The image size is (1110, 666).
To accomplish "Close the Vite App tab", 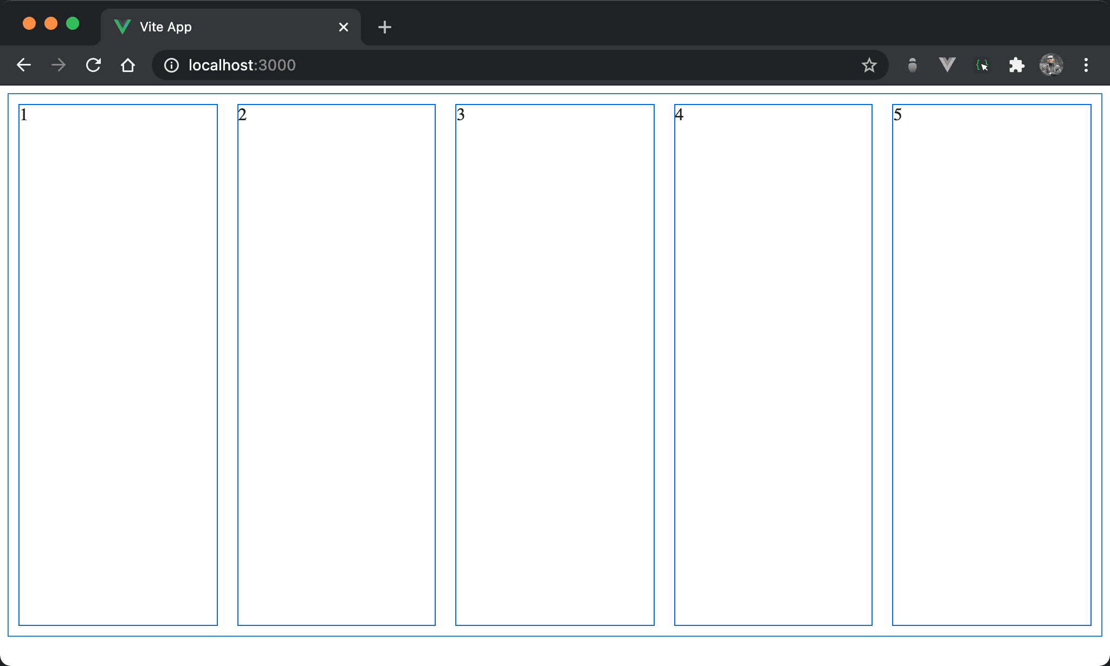I will 343,27.
